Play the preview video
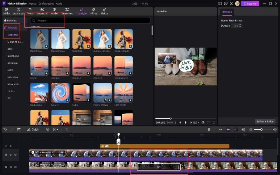Viewport: 280px width, 175px height. [x=185, y=122]
